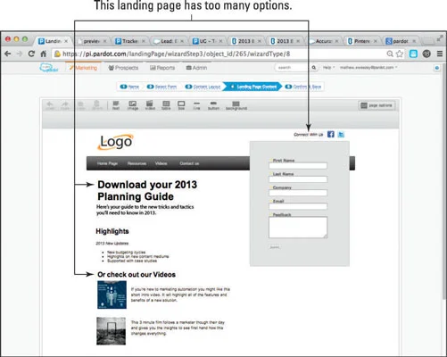
Task: Open the Prospects menu
Action: (123, 68)
